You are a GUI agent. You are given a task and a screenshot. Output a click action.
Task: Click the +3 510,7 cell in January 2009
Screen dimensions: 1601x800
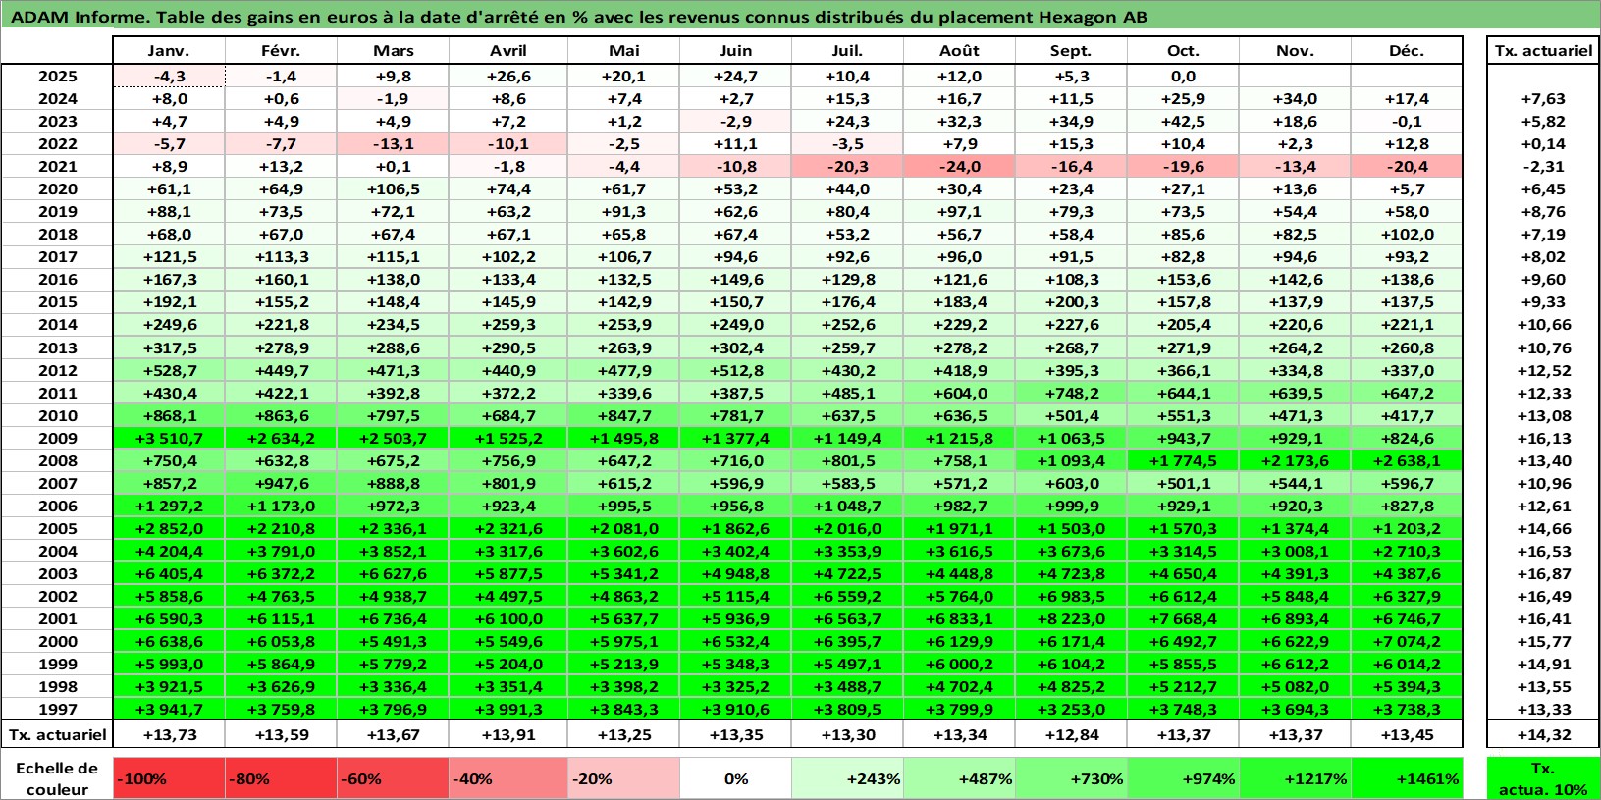(170, 439)
